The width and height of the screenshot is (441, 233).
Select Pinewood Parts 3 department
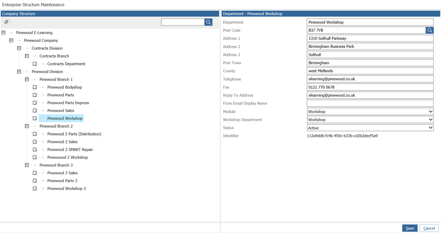click(x=62, y=181)
